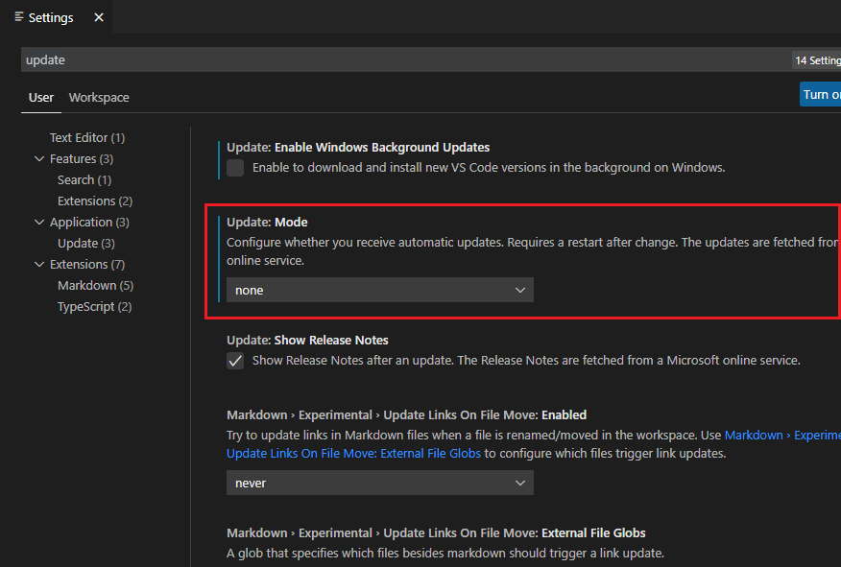The width and height of the screenshot is (841, 567).
Task: Click the Settings tab icon
Action: tap(19, 16)
